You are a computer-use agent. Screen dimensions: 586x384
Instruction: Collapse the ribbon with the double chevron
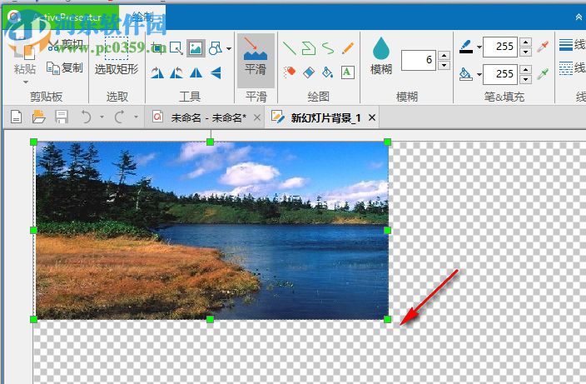pos(579,17)
